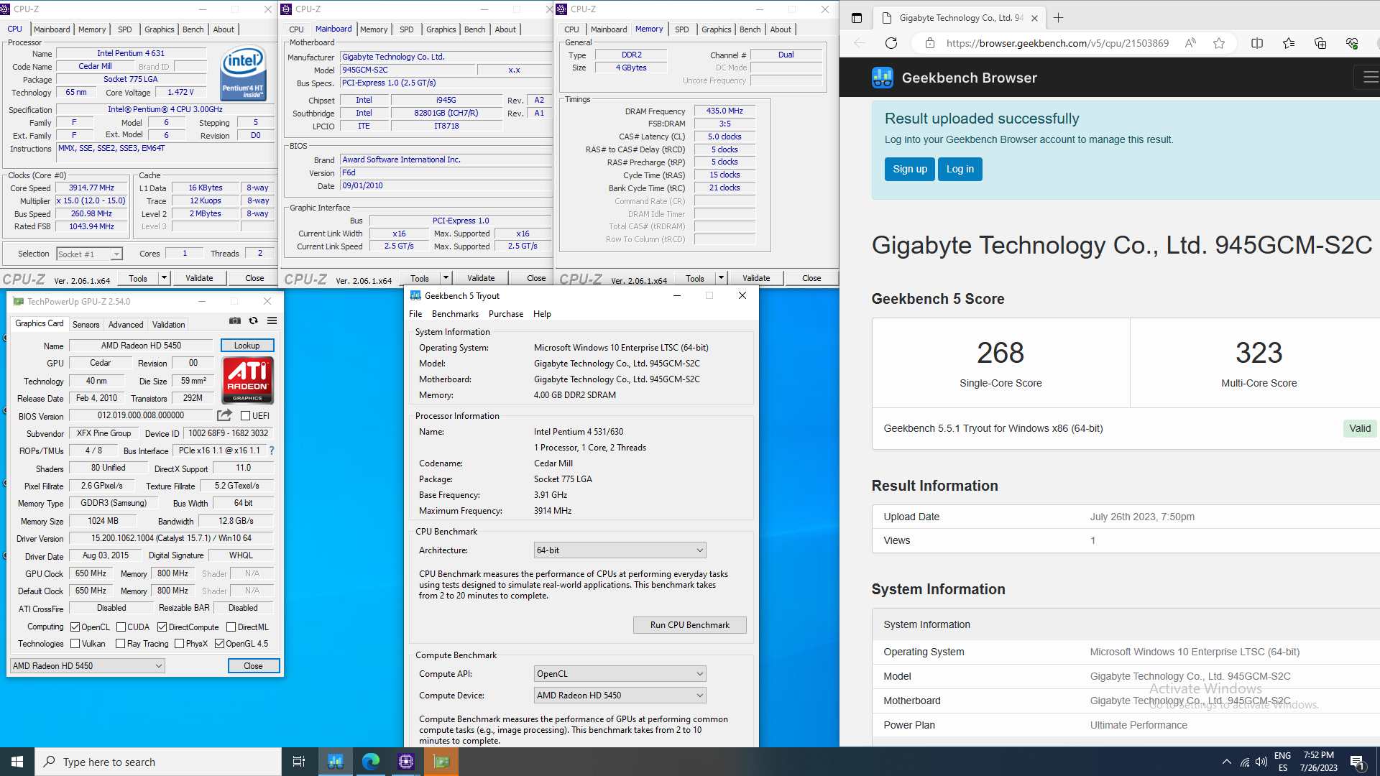Open the Compute API OpenCL dropdown
Screen dimensions: 1380x776
[x=620, y=674]
